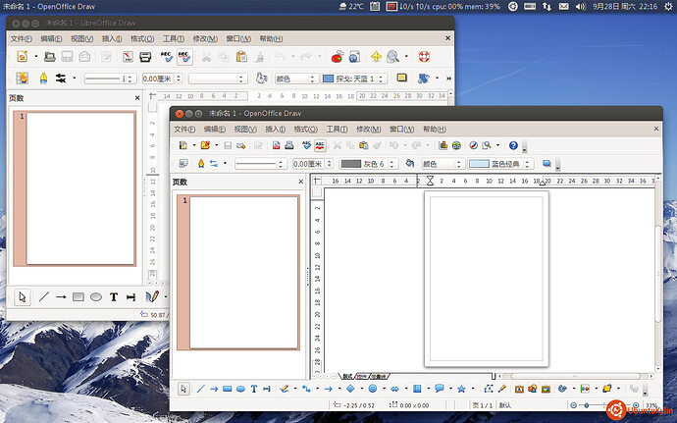Click the Help icon in OpenOffice toolbar
This screenshot has height=423, width=677.
point(512,145)
